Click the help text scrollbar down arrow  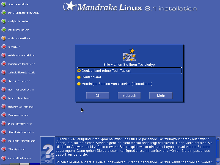tap(218, 163)
